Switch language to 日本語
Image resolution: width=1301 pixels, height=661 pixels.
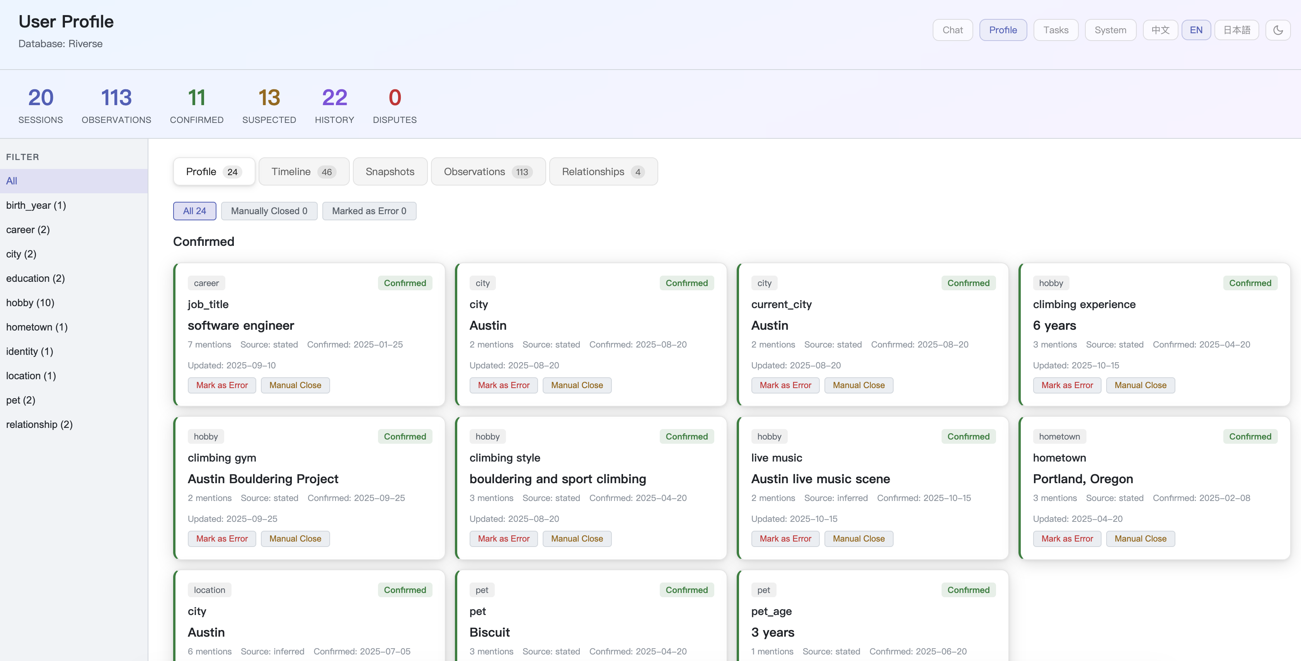[1236, 30]
